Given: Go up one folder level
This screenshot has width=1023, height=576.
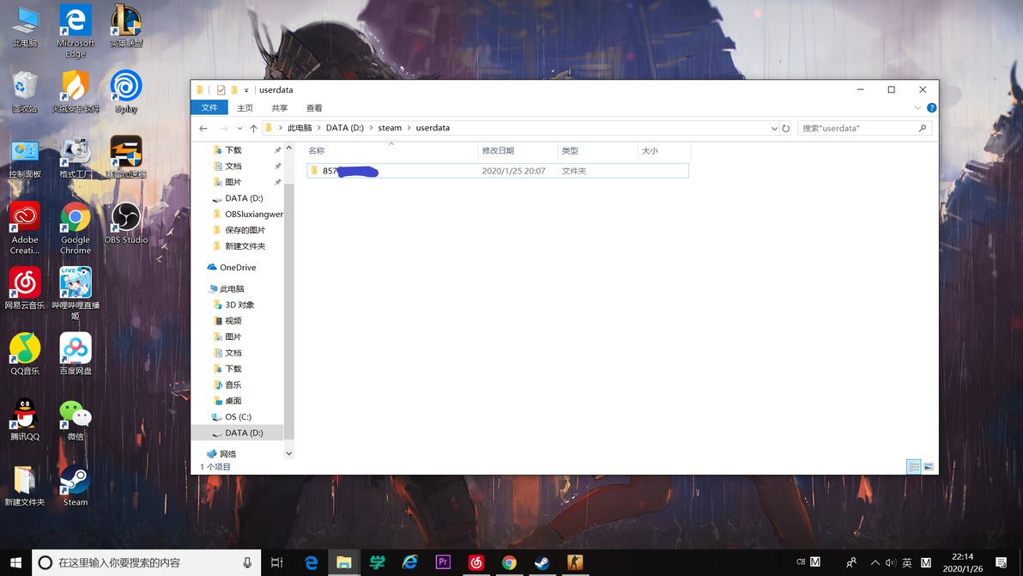Looking at the screenshot, I should coord(253,128).
